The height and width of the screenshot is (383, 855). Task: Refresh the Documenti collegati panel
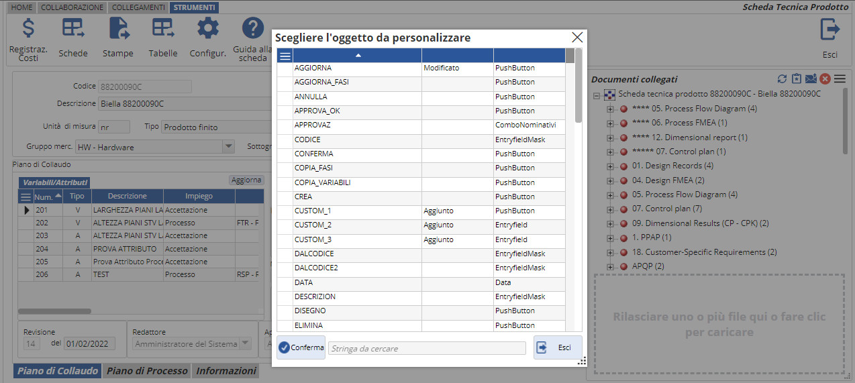(x=782, y=79)
